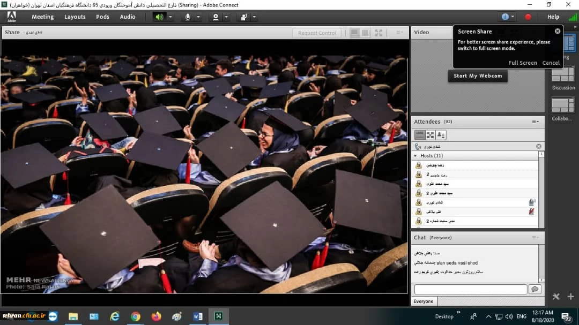Select the Discussion layout thumbnail
This screenshot has height=325, width=579.
[x=562, y=74]
